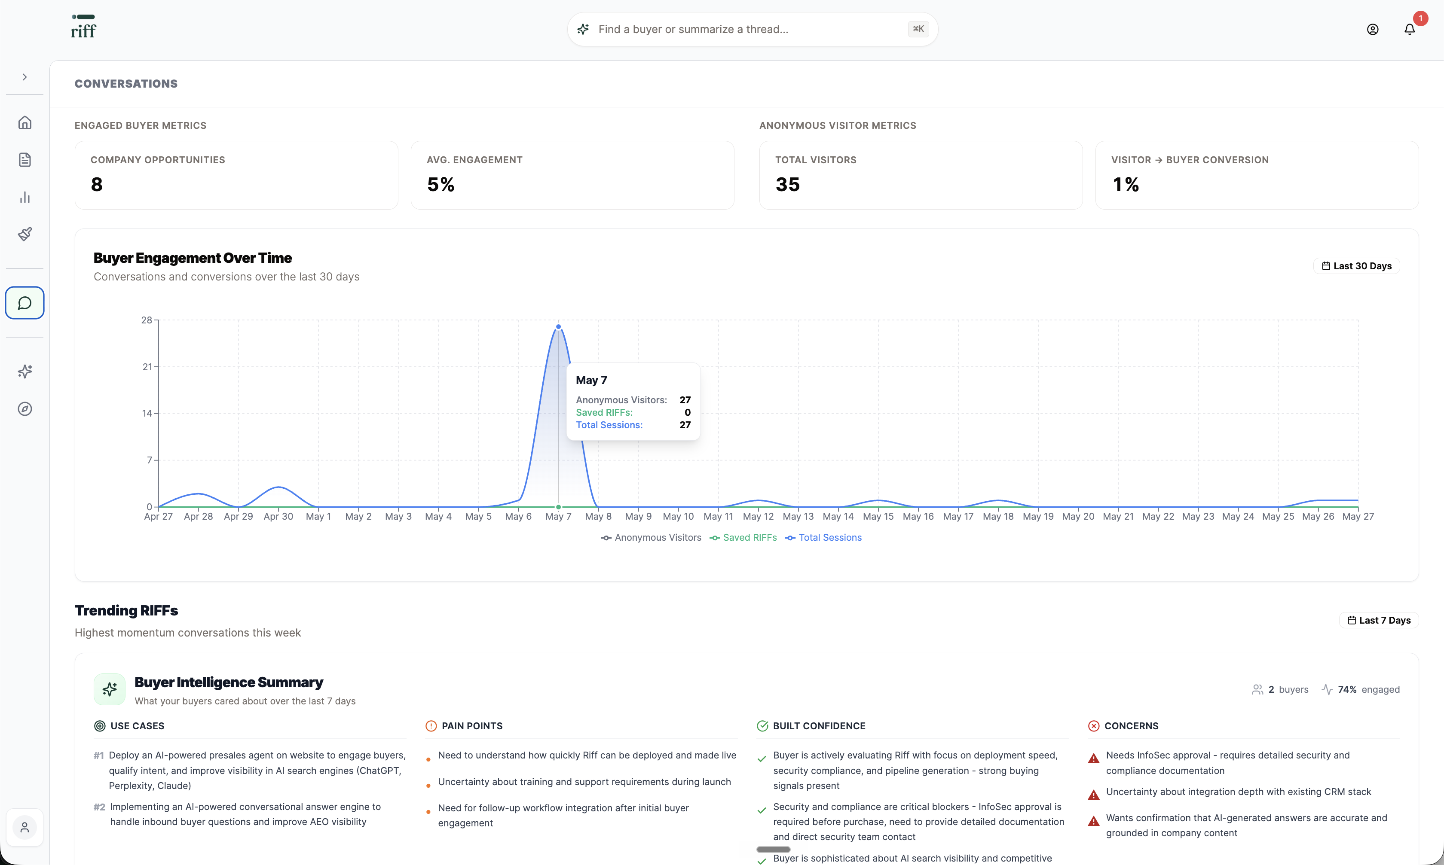The image size is (1444, 865).
Task: Open the paintbrush customization sidebar icon
Action: pos(24,235)
